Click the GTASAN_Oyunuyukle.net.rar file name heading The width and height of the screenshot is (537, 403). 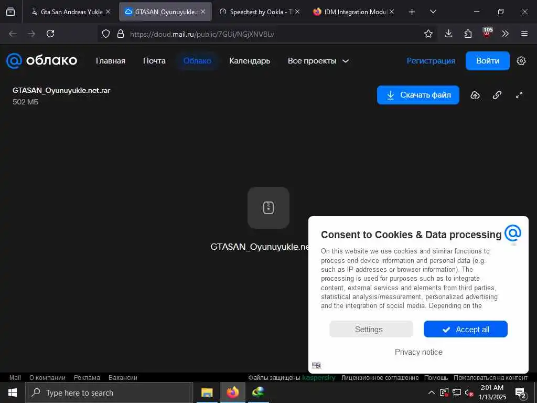[61, 90]
